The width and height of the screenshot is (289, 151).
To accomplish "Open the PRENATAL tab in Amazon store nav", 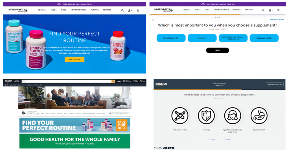I will pyautogui.click(x=60, y=114).
